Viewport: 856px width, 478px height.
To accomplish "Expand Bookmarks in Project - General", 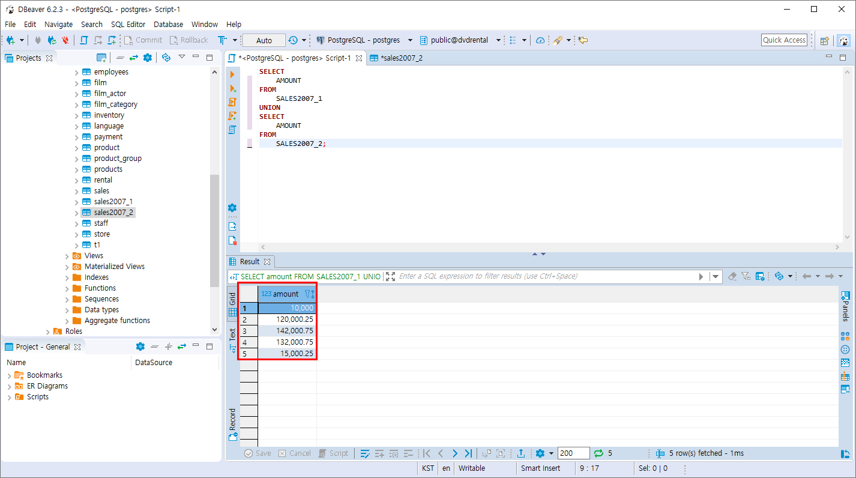I will point(10,375).
